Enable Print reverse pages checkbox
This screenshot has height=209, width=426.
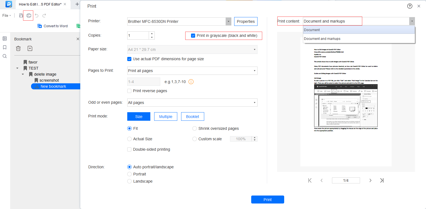click(x=129, y=91)
